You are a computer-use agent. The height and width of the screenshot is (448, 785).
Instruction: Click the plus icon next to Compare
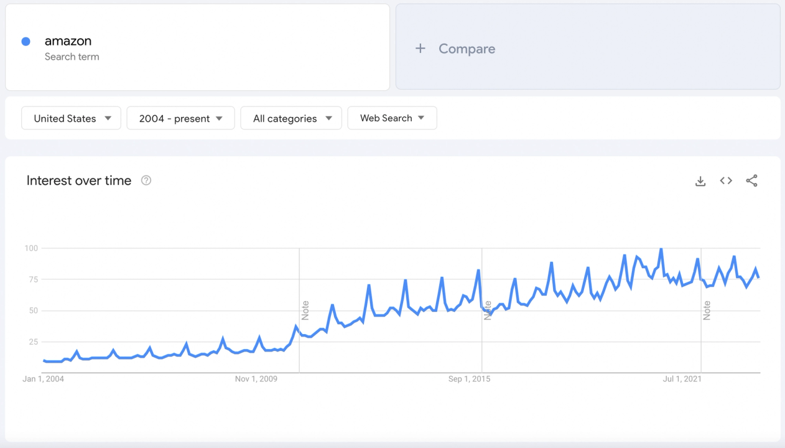coord(420,49)
